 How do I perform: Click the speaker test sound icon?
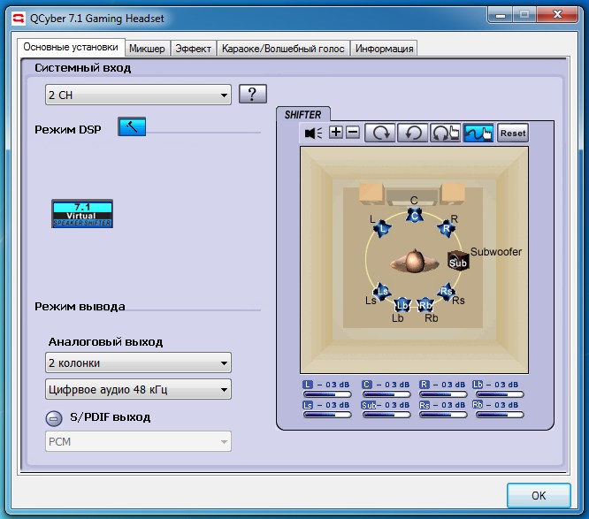coord(313,133)
